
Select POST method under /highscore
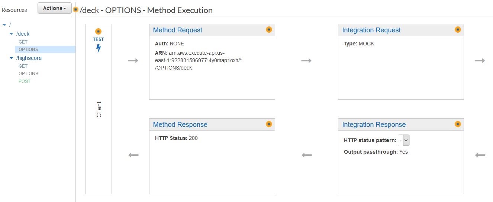click(25, 81)
